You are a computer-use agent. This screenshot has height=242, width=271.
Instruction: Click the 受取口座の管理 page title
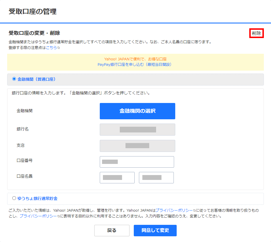click(x=33, y=11)
